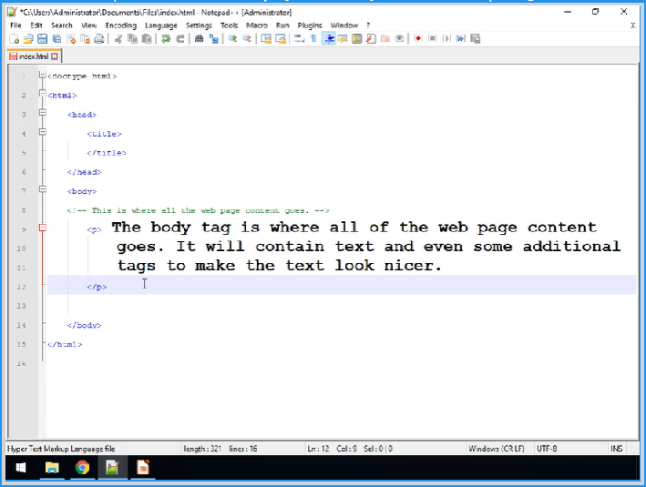This screenshot has width=646, height=487.
Task: Zoom in using the toolbar icon
Action: (x=232, y=39)
